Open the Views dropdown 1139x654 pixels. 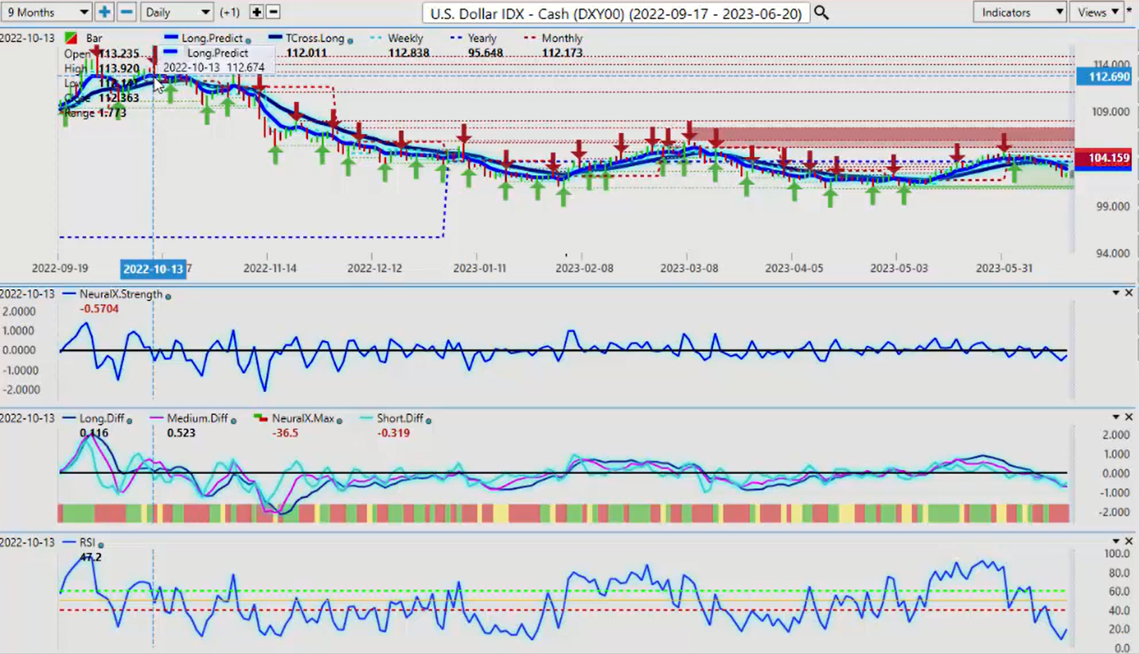(x=1097, y=12)
